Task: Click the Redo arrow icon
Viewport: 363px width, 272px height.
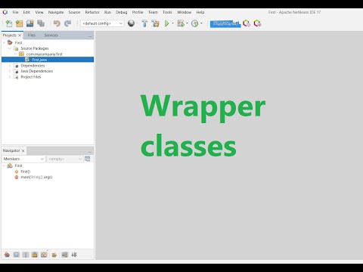Action: (67, 23)
